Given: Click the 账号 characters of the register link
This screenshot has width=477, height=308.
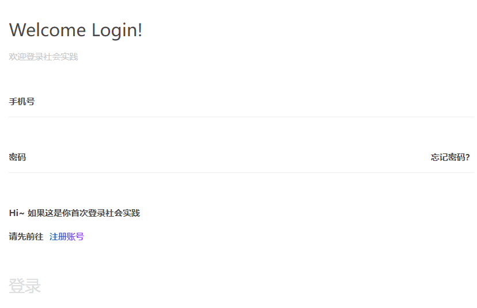Looking at the screenshot, I should pos(75,237).
